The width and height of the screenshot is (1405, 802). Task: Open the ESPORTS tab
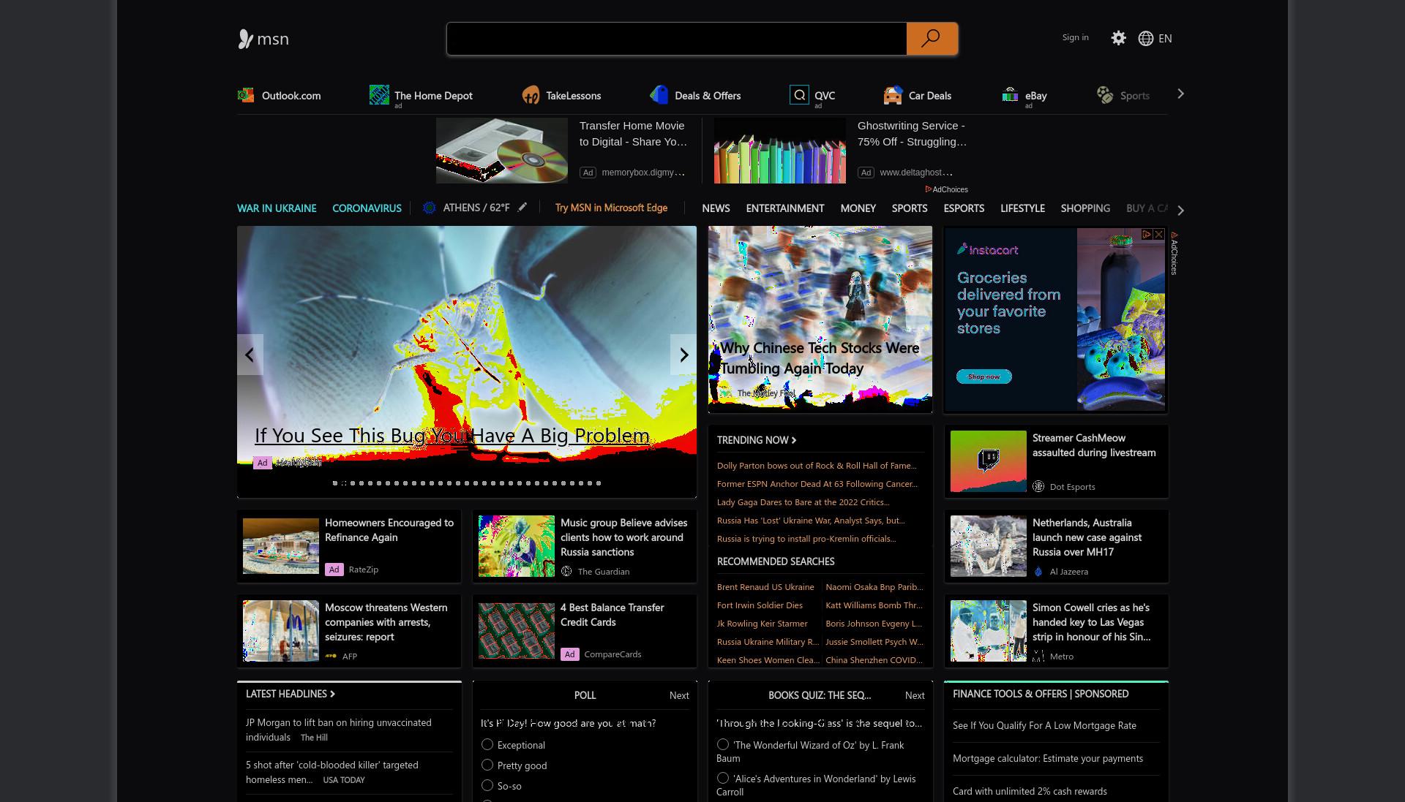click(x=964, y=208)
